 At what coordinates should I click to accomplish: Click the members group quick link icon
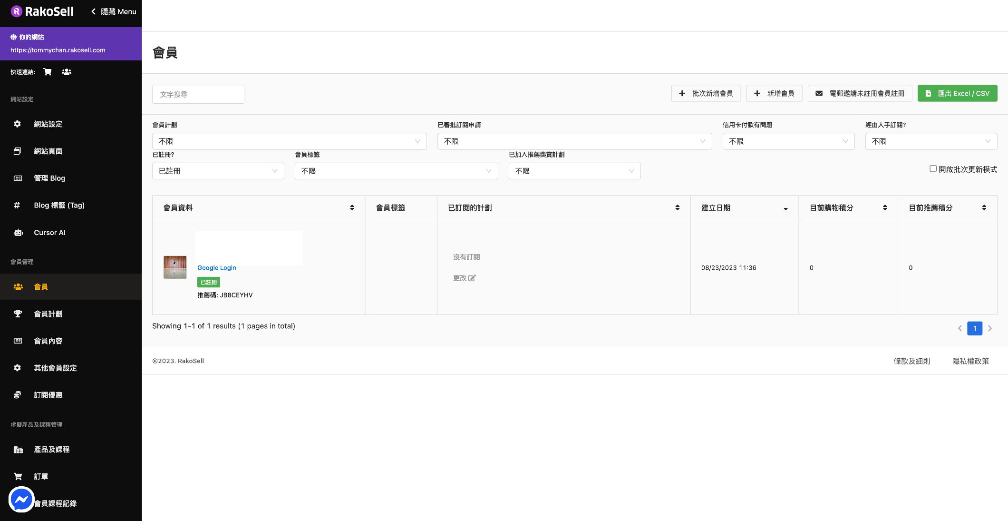pos(67,72)
